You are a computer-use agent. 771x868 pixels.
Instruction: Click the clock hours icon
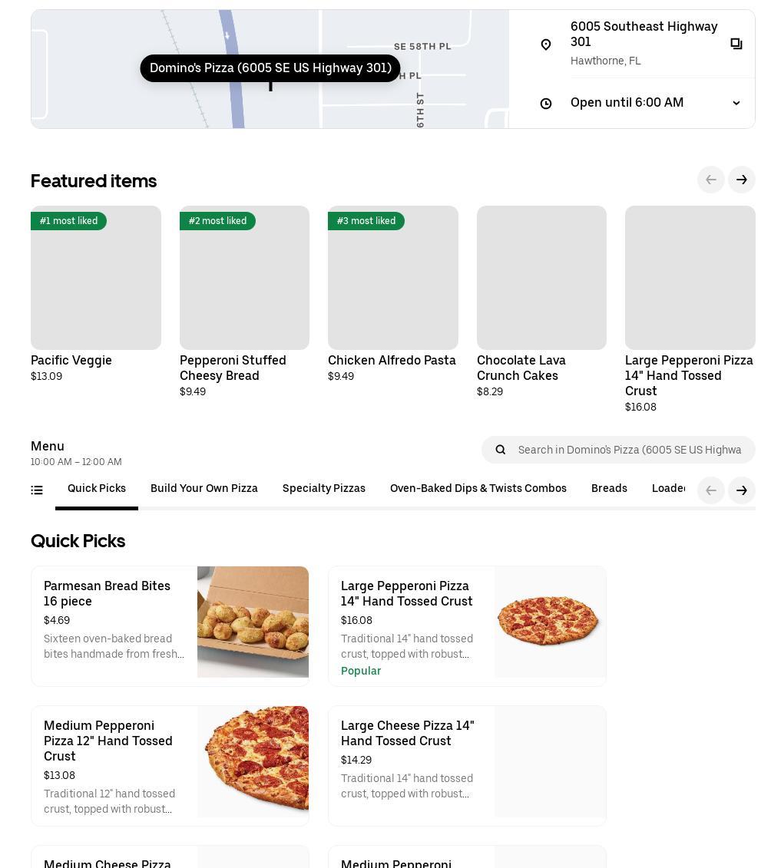click(546, 104)
